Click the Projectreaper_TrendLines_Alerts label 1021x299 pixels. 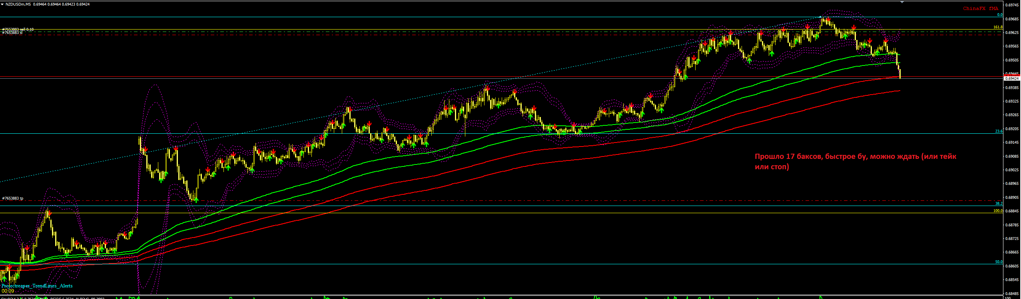click(x=37, y=286)
